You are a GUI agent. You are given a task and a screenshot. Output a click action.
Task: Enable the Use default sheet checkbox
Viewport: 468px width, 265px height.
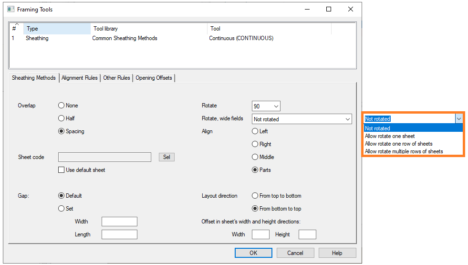61,170
